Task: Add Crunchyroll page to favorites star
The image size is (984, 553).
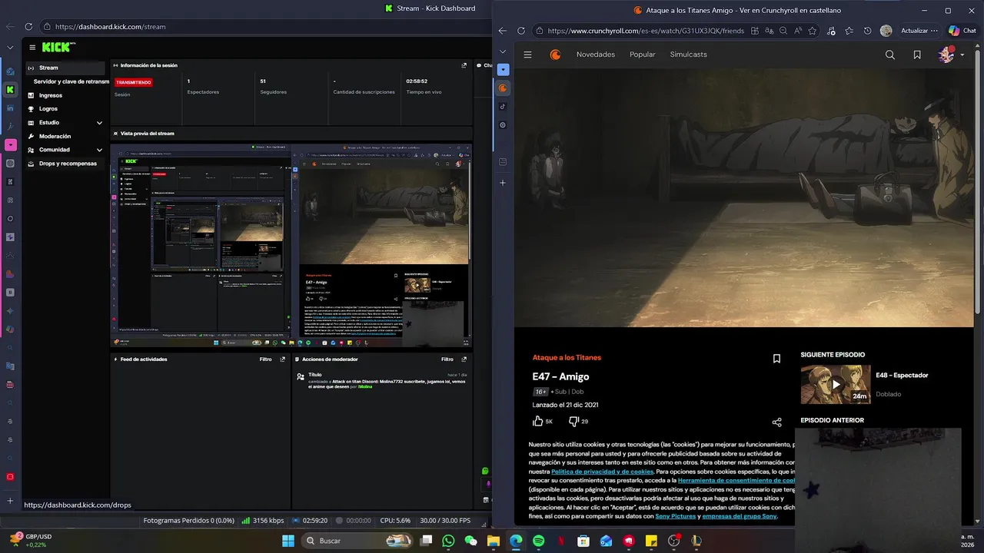Action: tap(813, 31)
